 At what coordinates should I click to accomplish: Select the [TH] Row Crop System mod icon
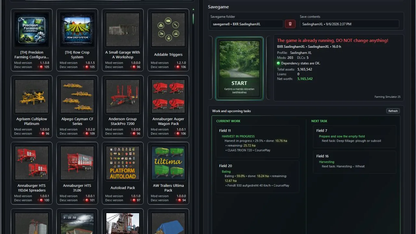[x=77, y=30]
